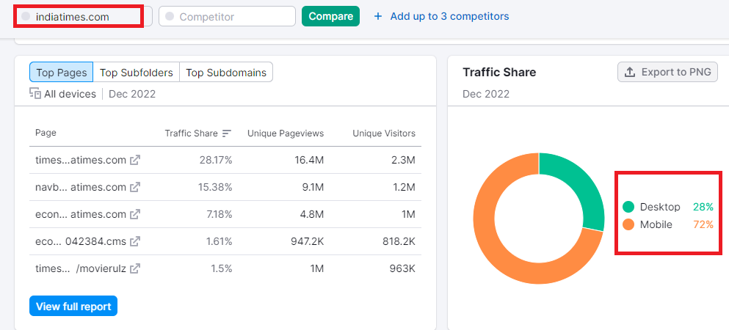Screen dimensions: 729x330
Task: Click the orange Mobile legend dot
Action: click(x=628, y=224)
